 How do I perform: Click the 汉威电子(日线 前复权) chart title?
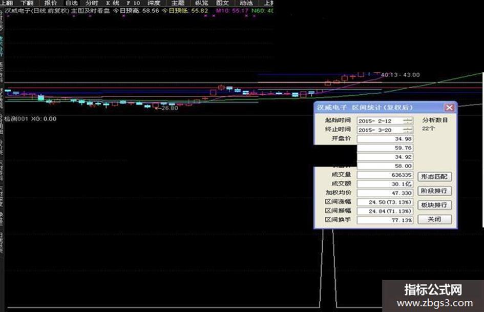coord(37,11)
